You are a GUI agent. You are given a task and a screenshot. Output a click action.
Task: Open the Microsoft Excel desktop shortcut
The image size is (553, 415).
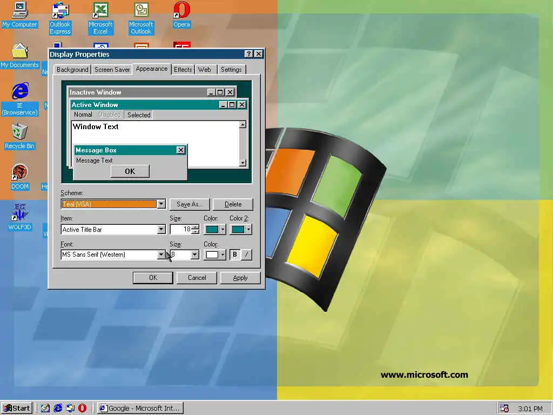pos(100,18)
